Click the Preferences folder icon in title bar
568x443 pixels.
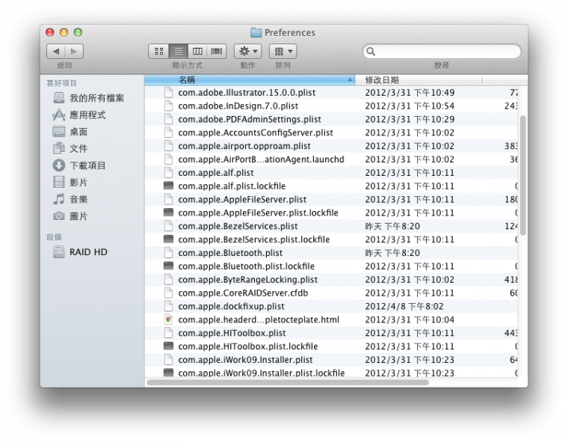pyautogui.click(x=256, y=33)
